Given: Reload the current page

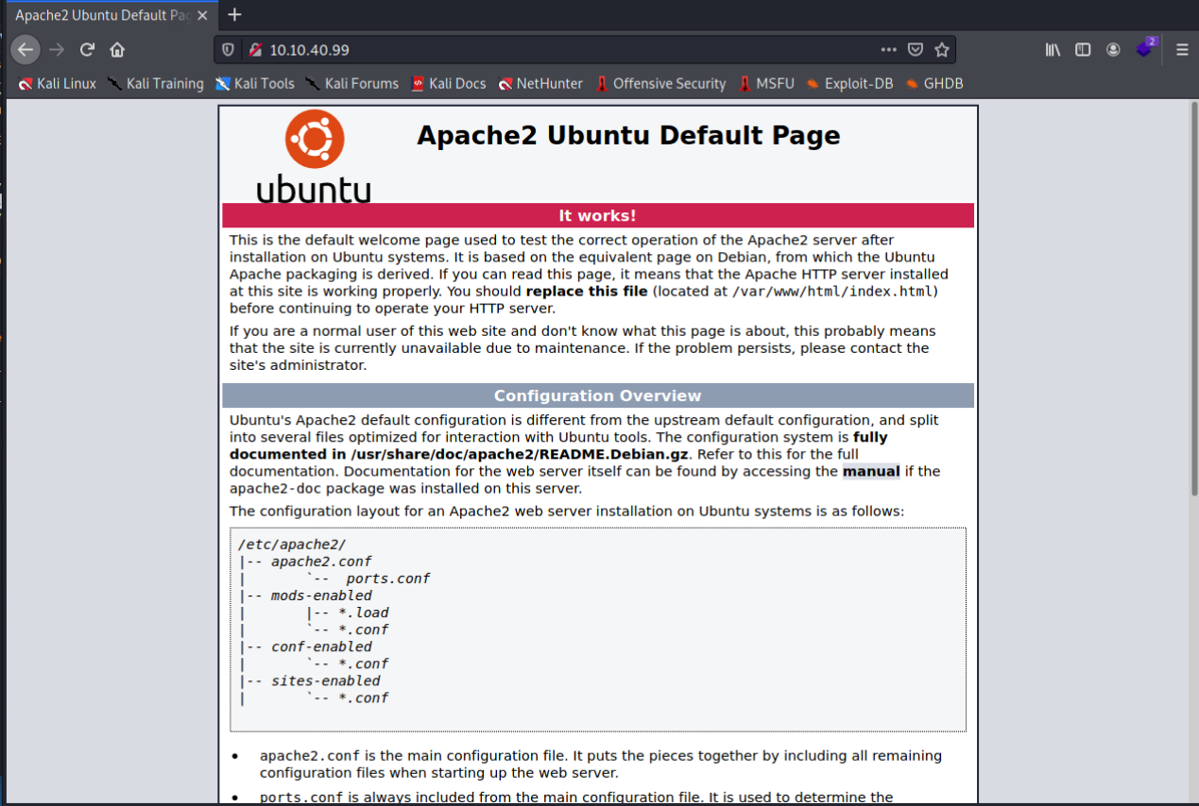Looking at the screenshot, I should point(87,50).
